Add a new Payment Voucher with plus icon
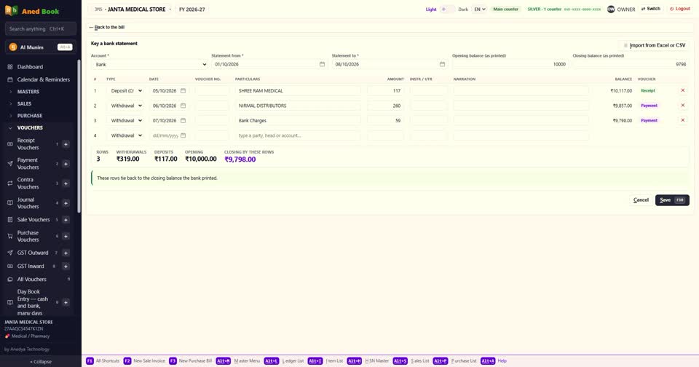 [x=66, y=164]
